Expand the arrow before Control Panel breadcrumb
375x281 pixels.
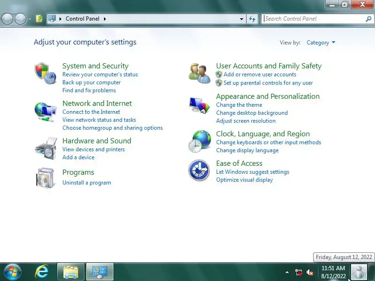point(60,19)
